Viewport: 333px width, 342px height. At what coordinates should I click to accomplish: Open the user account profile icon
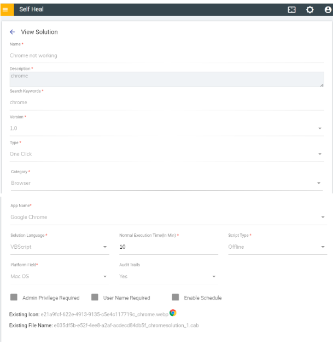click(327, 10)
